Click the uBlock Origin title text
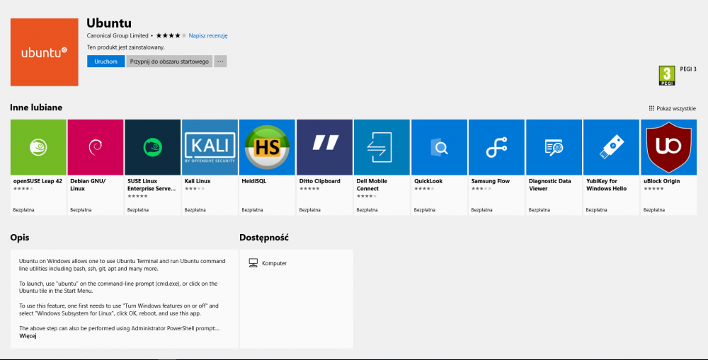 [661, 181]
